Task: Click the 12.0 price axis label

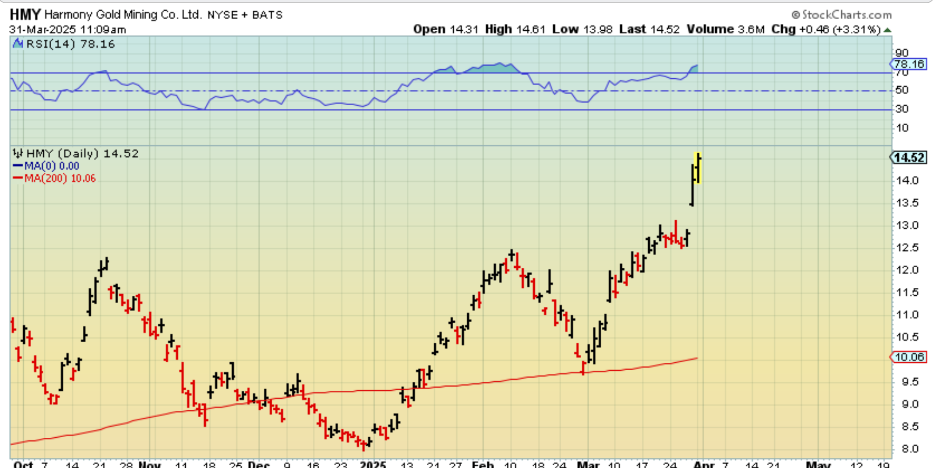Action: pyautogui.click(x=907, y=270)
